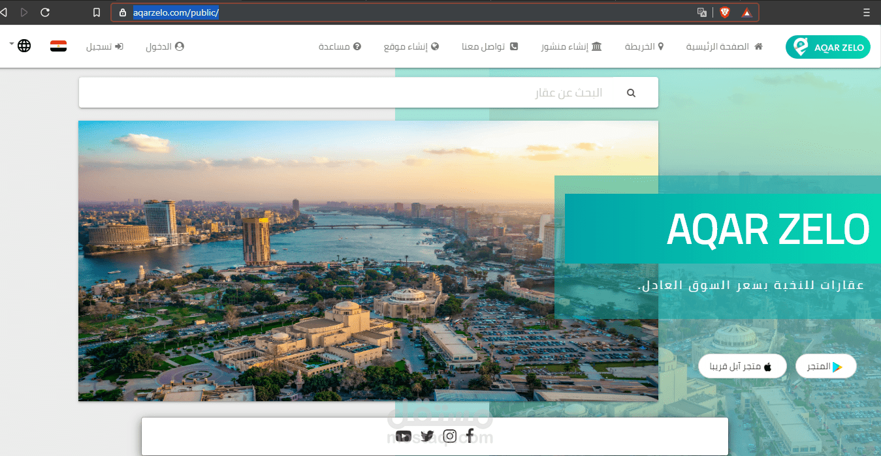Click the Egypt flag icon
The width and height of the screenshot is (881, 456).
tap(58, 46)
